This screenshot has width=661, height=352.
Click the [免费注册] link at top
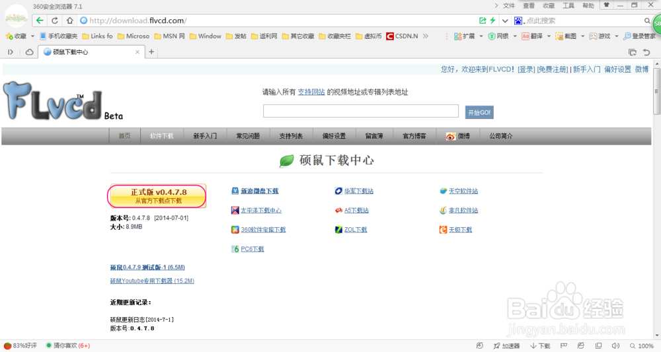(x=552, y=69)
